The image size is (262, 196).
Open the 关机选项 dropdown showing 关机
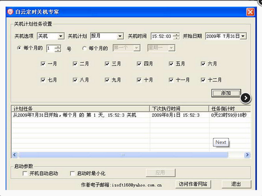tap(61, 36)
